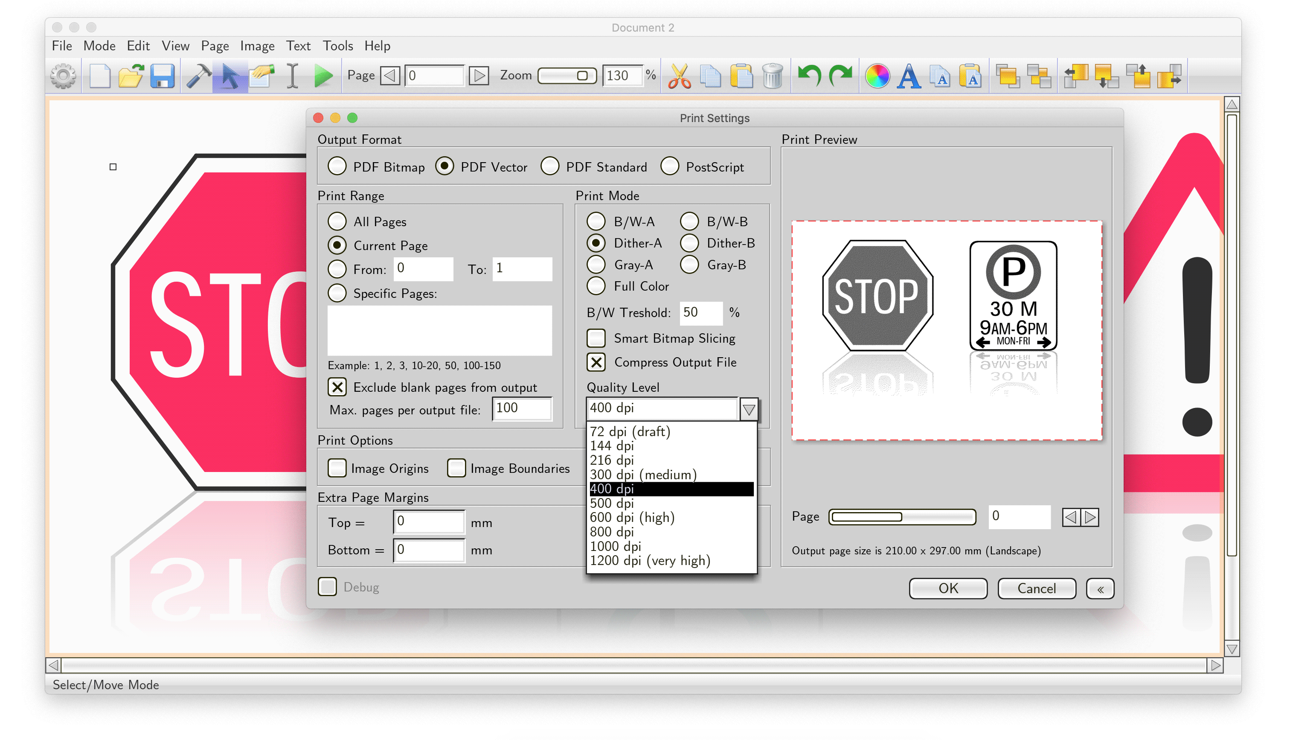The height and width of the screenshot is (740, 1290).
Task: Open the Edit menu
Action: pyautogui.click(x=138, y=46)
